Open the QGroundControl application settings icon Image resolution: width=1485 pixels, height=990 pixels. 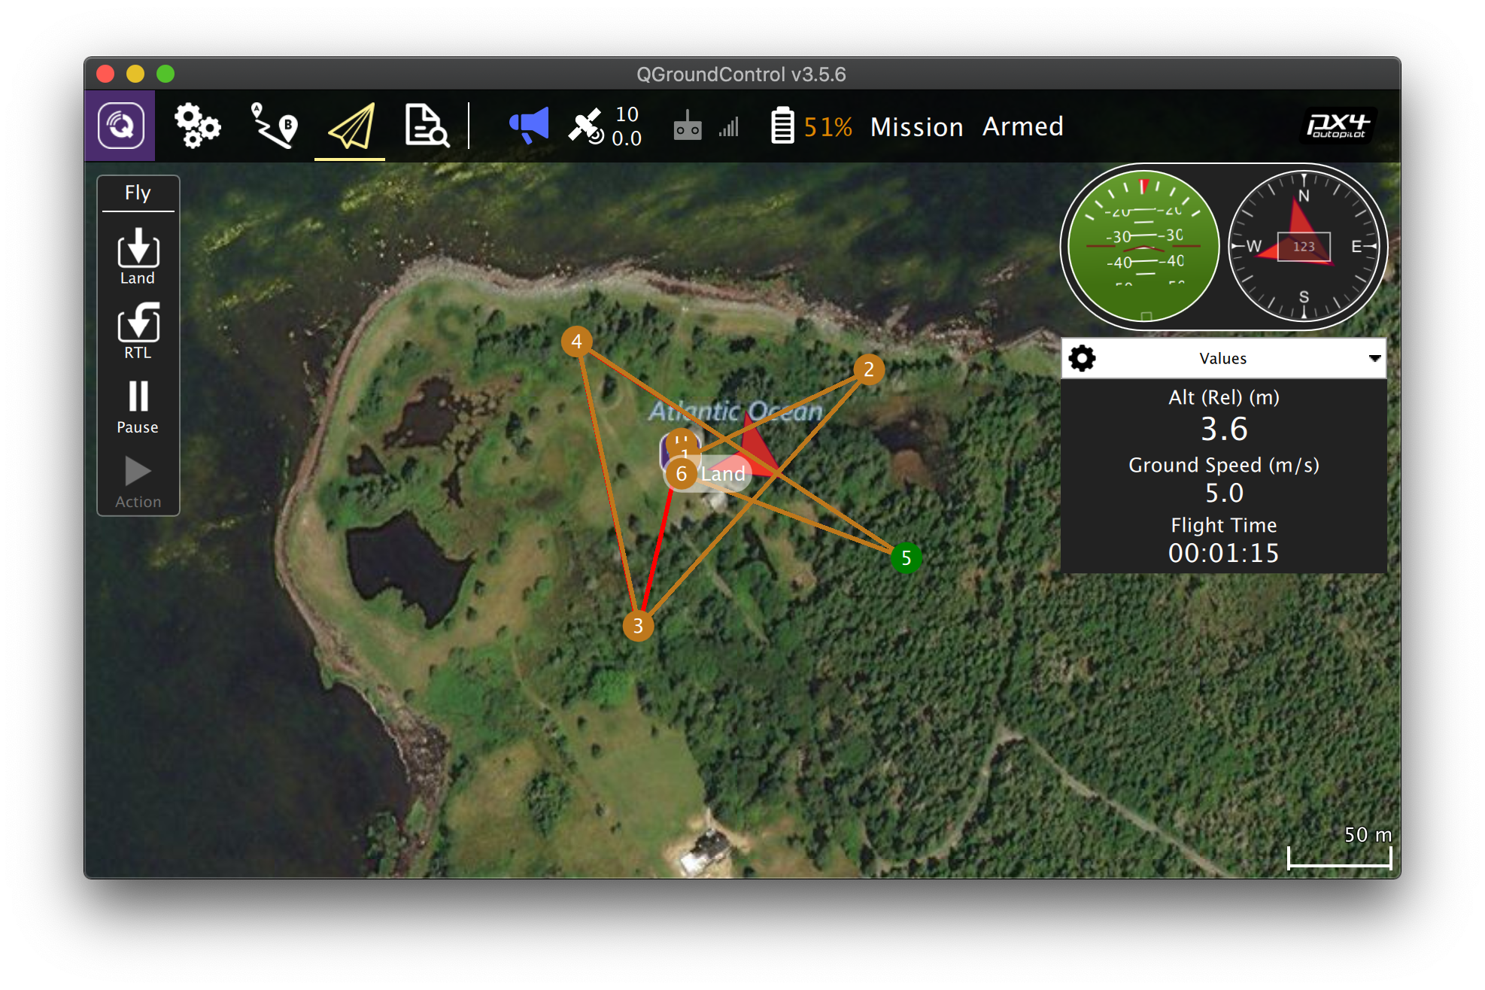(120, 126)
